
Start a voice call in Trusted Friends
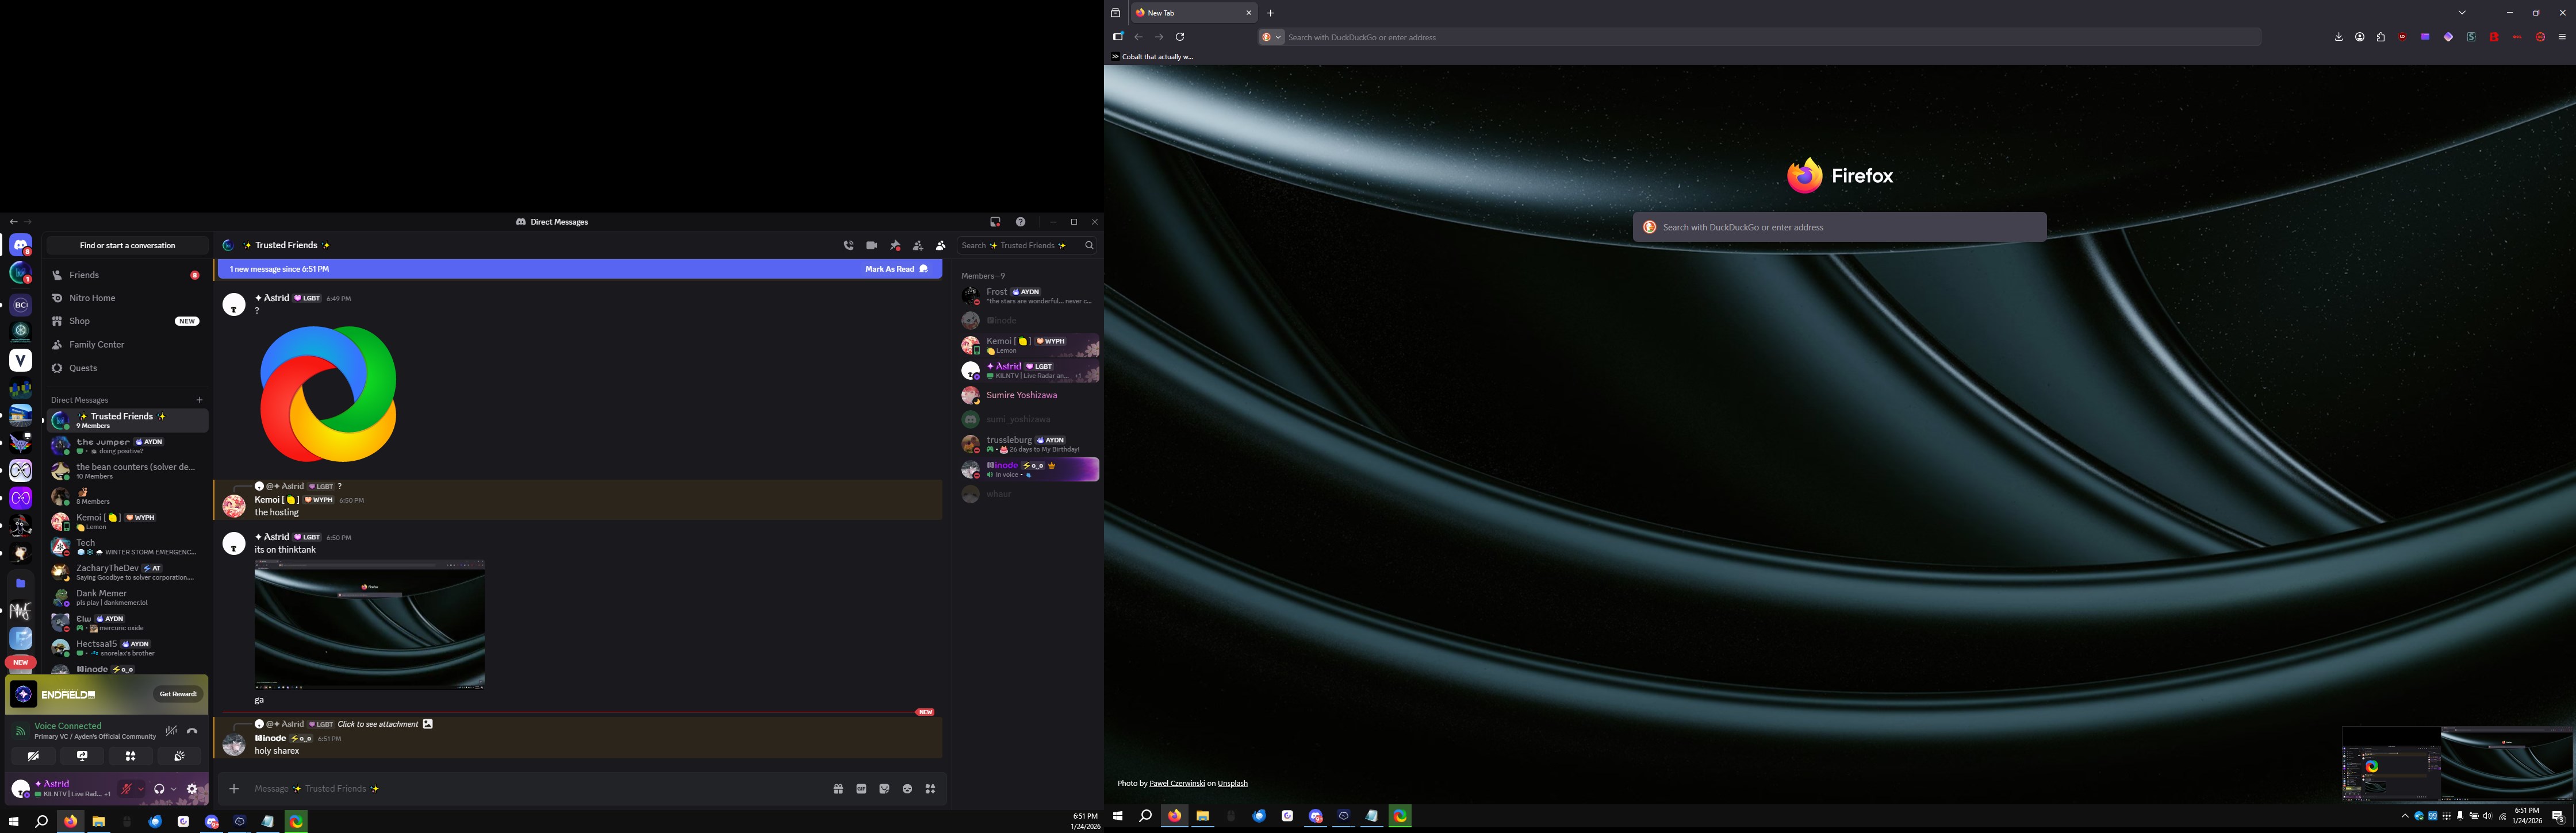pyautogui.click(x=848, y=246)
